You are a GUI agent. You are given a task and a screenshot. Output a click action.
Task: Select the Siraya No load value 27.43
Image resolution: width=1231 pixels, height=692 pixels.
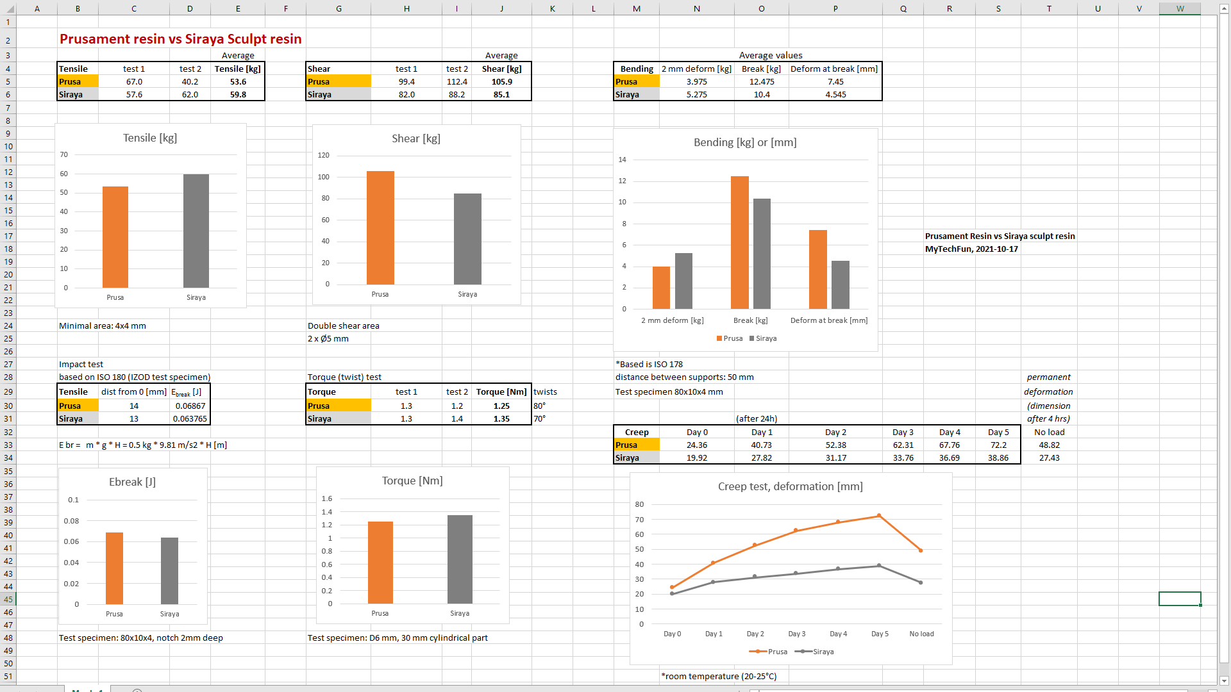click(1049, 457)
